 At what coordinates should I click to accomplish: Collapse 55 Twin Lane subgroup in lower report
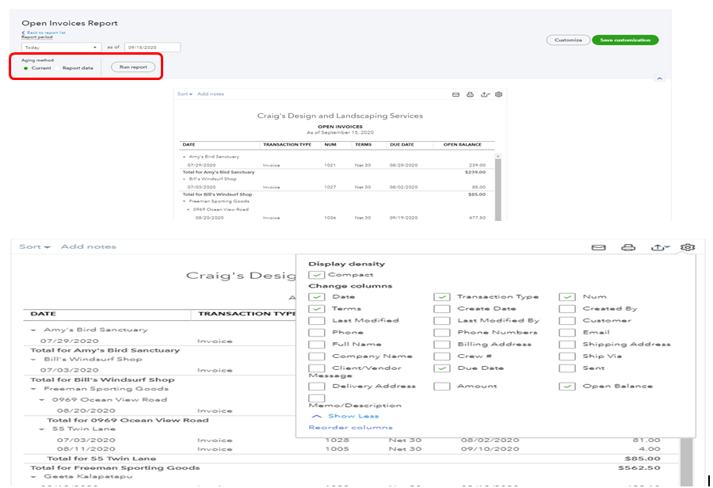41,429
